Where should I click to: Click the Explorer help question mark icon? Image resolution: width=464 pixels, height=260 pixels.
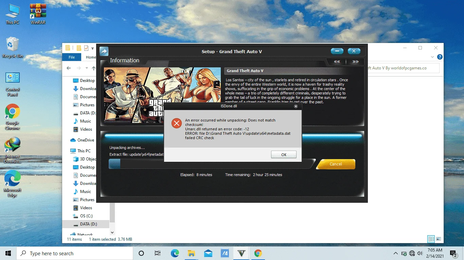440,57
